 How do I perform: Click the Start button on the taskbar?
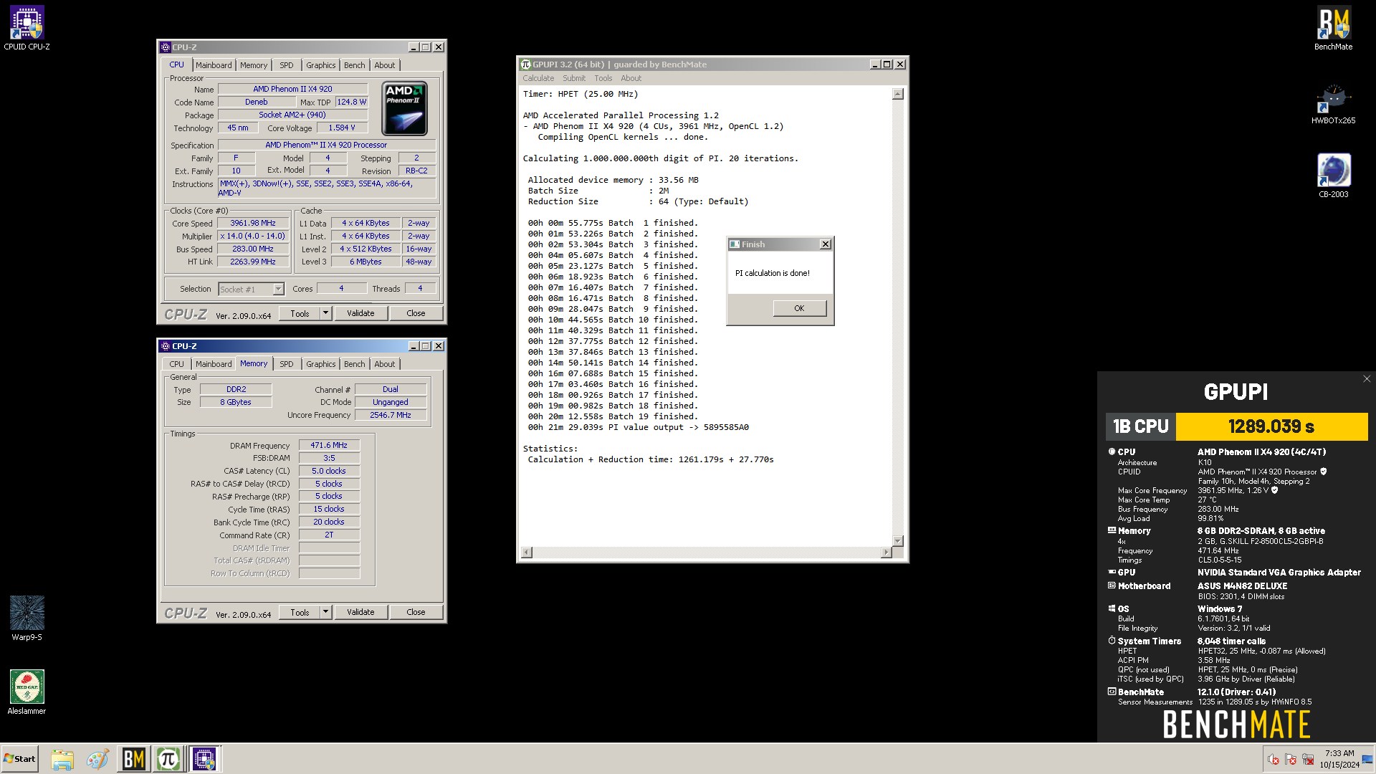tap(19, 759)
